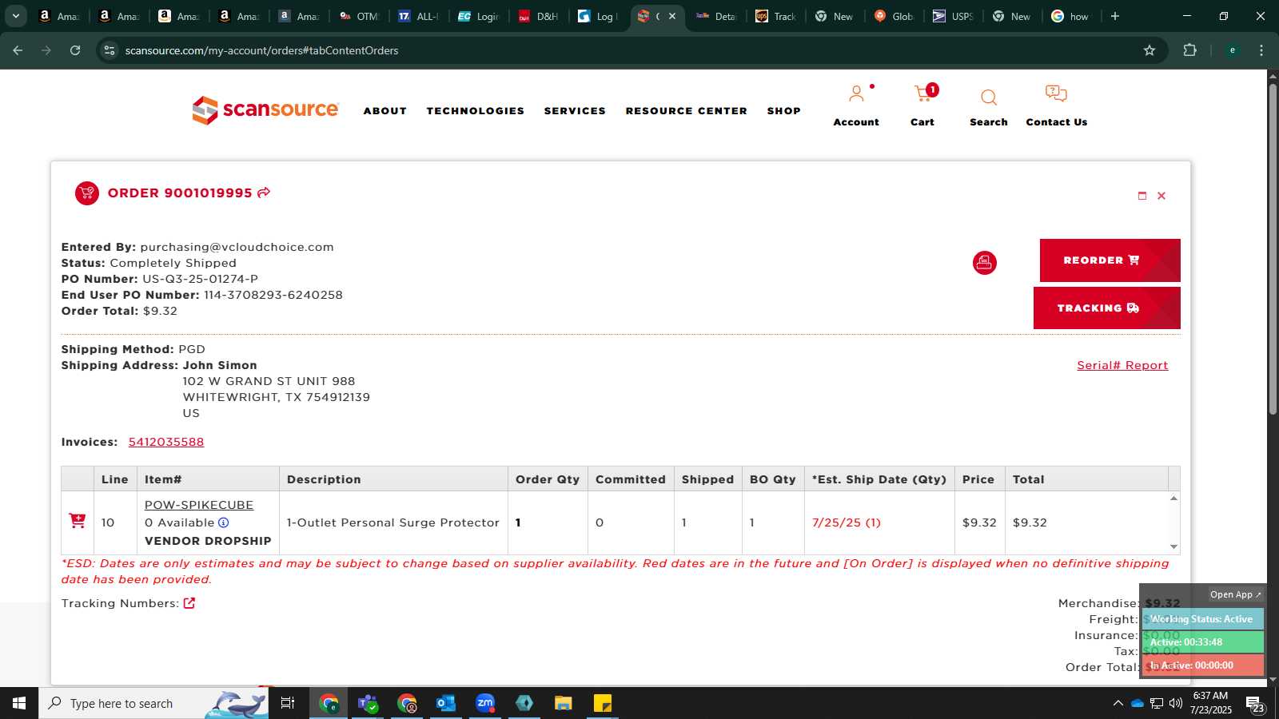Show hidden system tray icons
This screenshot has height=719, width=1279.
[x=1118, y=703]
